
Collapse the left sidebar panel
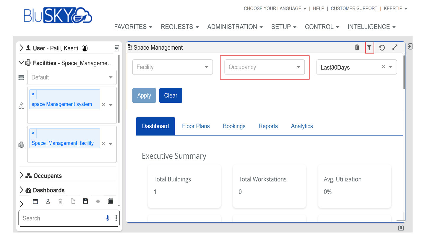click(x=117, y=48)
